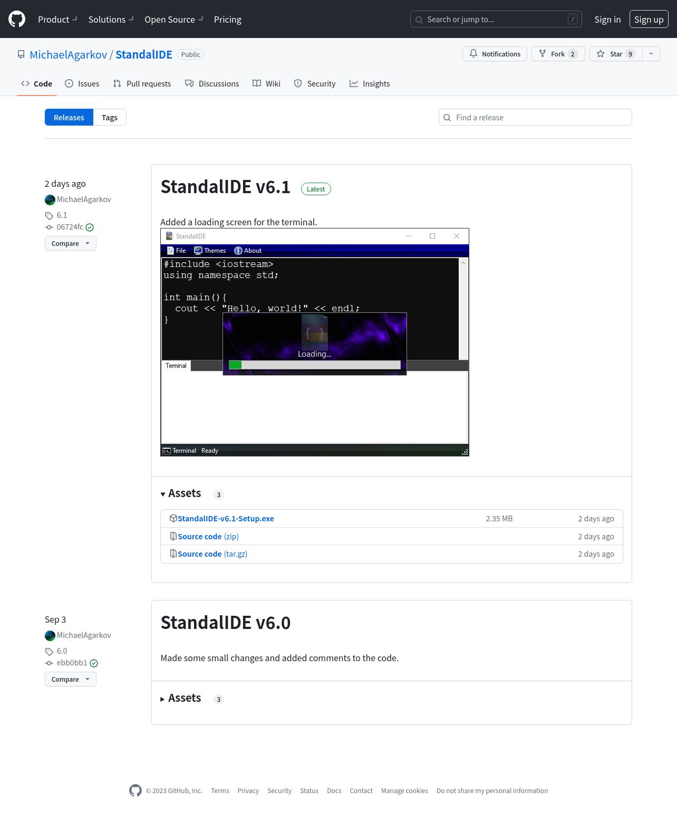Screen dimensions: 677x820
Task: Go to the Pricing page
Action: [228, 19]
